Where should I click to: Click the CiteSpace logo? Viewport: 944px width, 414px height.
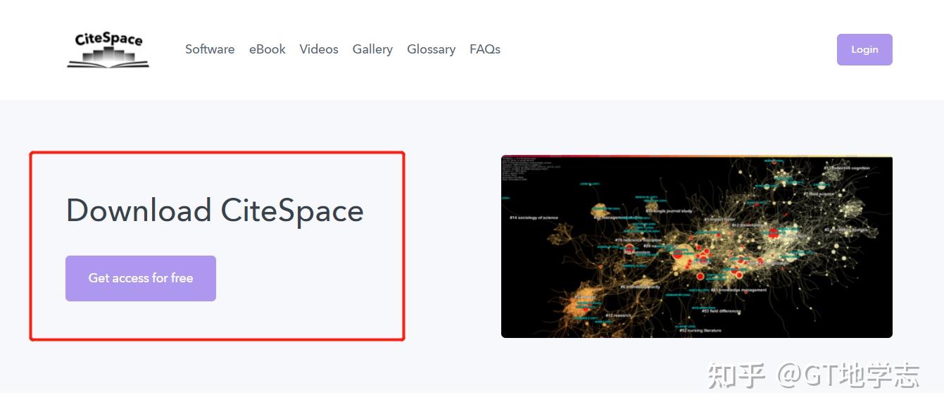107,51
